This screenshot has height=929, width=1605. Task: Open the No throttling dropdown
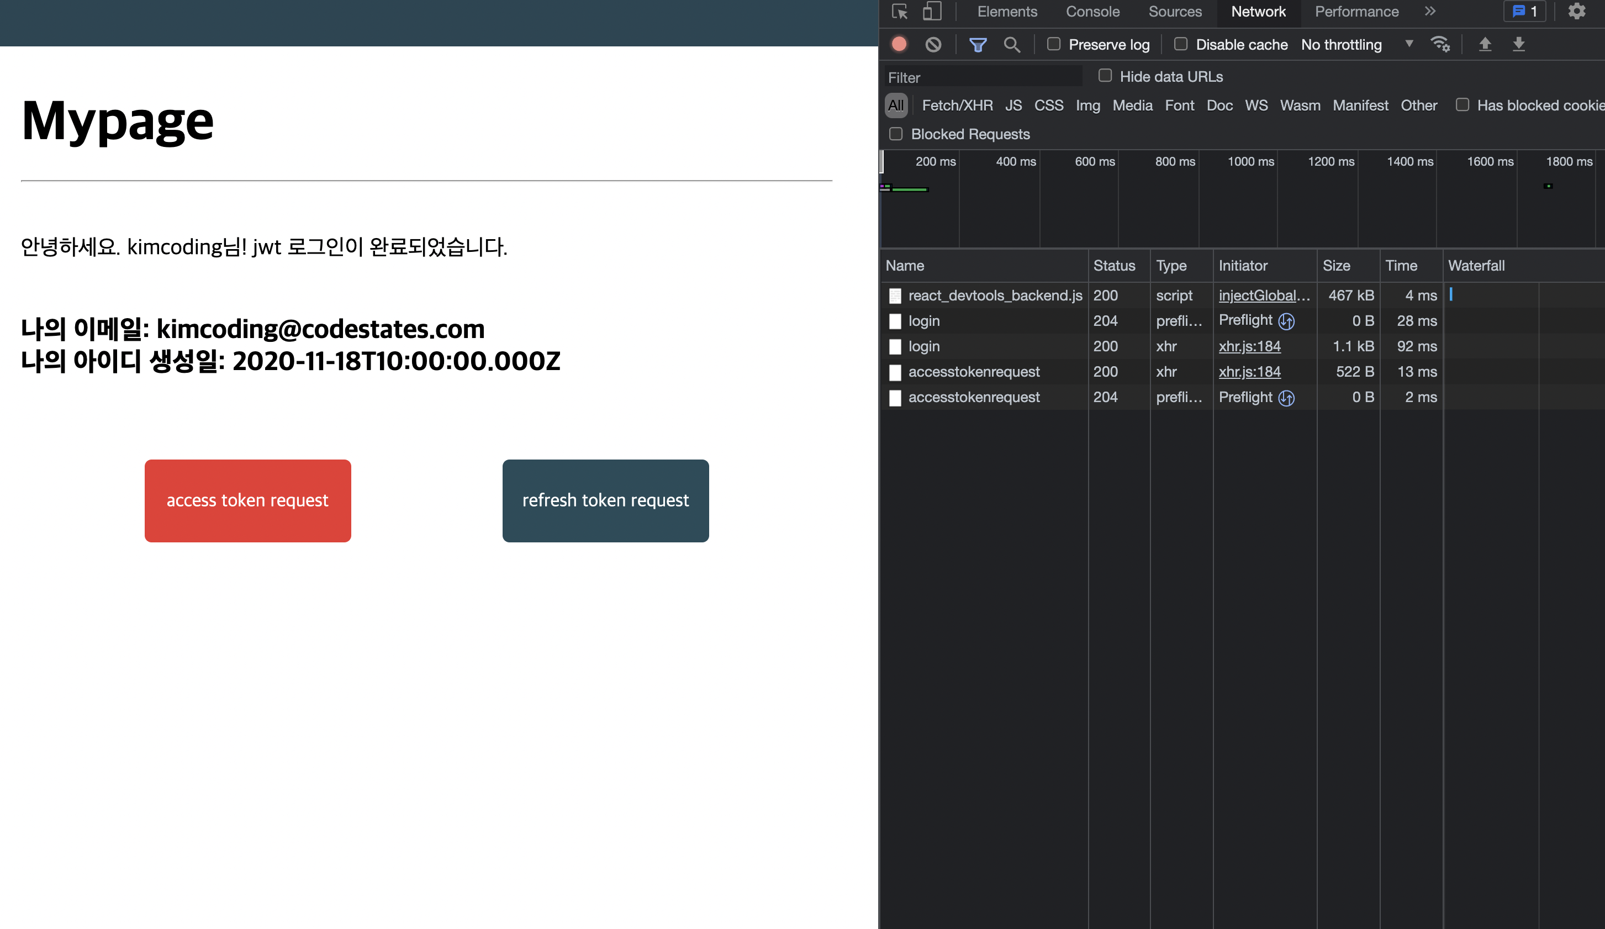click(x=1356, y=45)
